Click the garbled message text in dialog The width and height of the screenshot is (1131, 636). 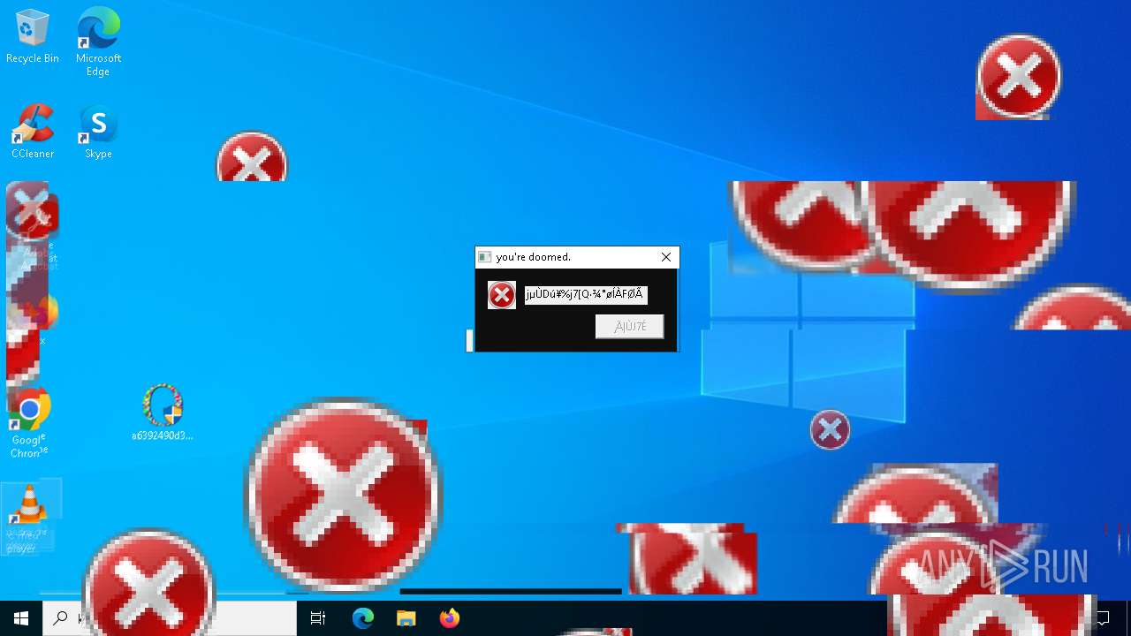pyautogui.click(x=586, y=295)
